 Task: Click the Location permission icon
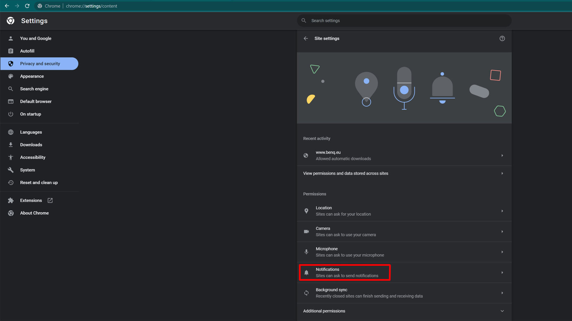tap(307, 211)
